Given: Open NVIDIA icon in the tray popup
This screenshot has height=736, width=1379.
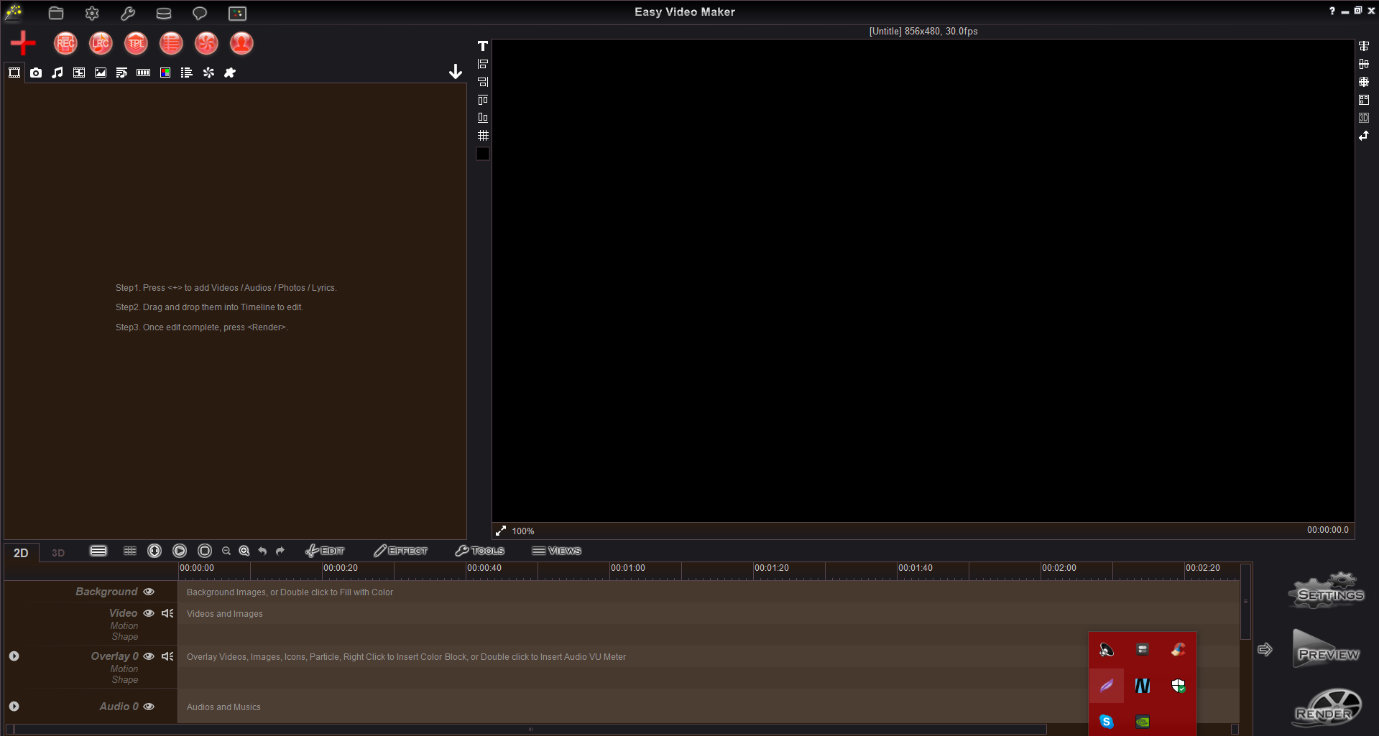Looking at the screenshot, I should [x=1143, y=722].
